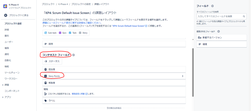
Task: Click the layout list vertical scrollbar
Action: click(x=193, y=72)
